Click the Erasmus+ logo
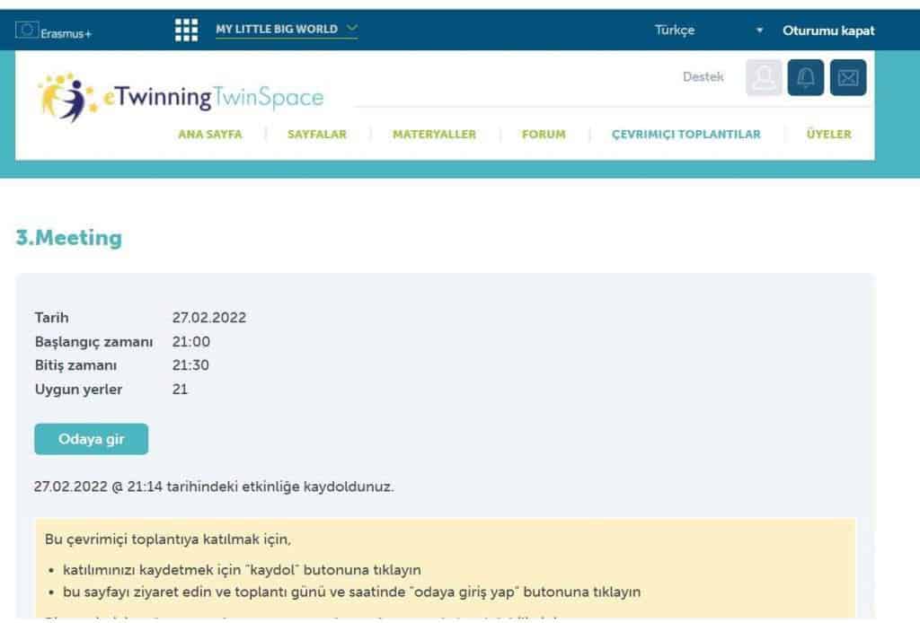This screenshot has width=920, height=623. point(55,31)
